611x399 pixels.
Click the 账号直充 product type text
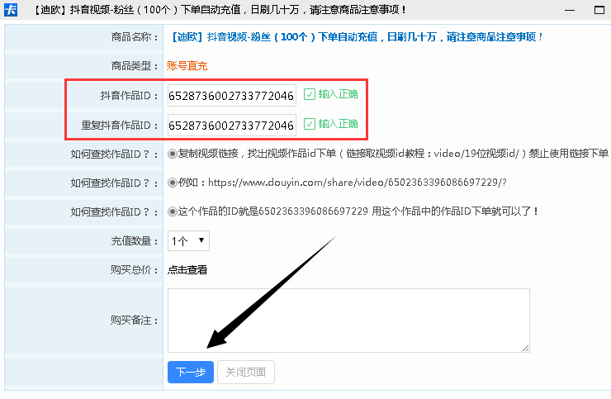tap(187, 65)
